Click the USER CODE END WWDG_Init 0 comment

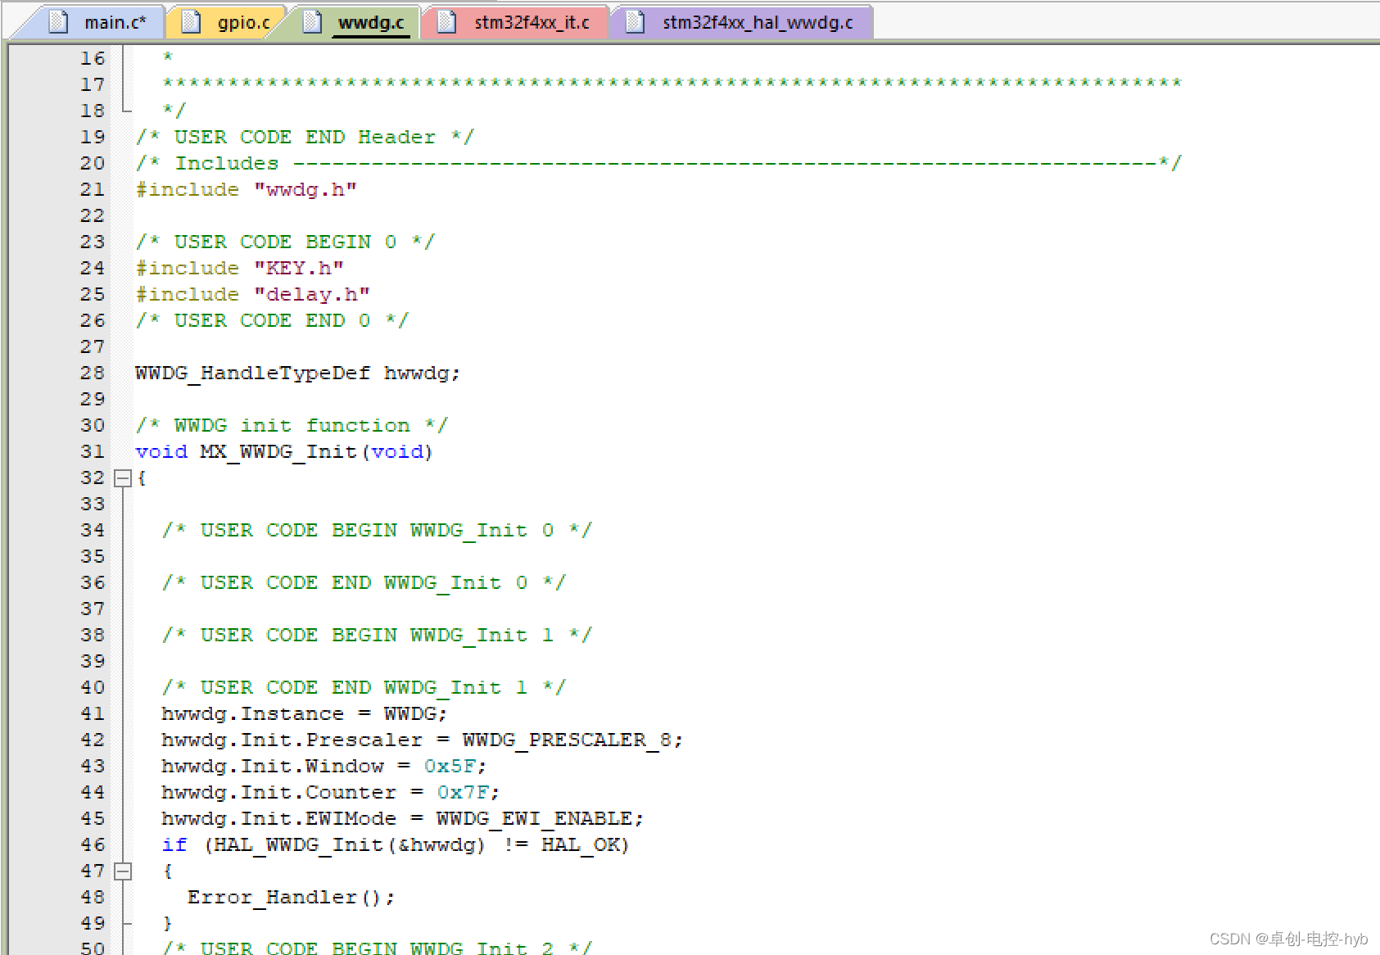[364, 583]
